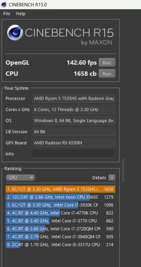
Task: Select the Core i7-3770 ranking row
Action: (x=61, y=221)
